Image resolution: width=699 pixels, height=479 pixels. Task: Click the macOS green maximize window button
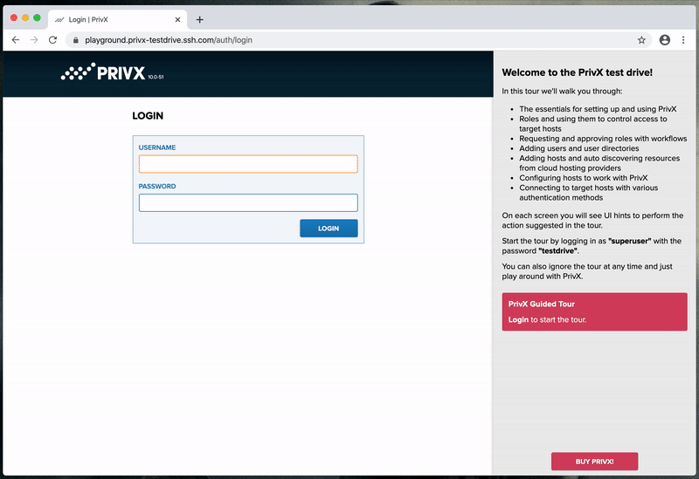37,17
